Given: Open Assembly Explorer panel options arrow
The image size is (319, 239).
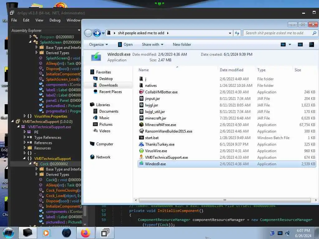Looking at the screenshot, I should [79, 30].
